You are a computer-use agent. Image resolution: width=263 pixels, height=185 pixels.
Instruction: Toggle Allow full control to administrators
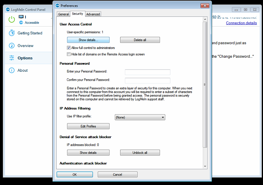[x=68, y=48]
